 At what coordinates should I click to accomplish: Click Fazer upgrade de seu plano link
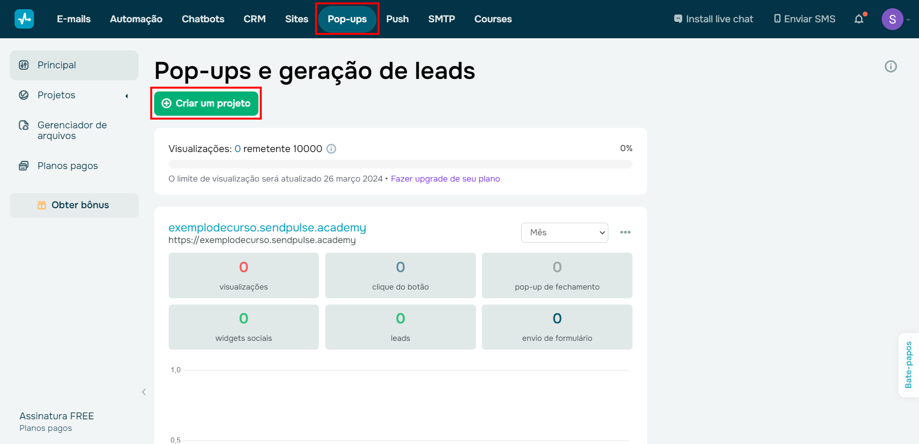[445, 179]
